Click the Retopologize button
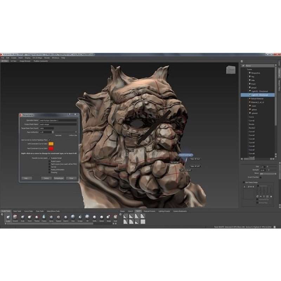Viewport: 281px width, 281px height. 59,178
